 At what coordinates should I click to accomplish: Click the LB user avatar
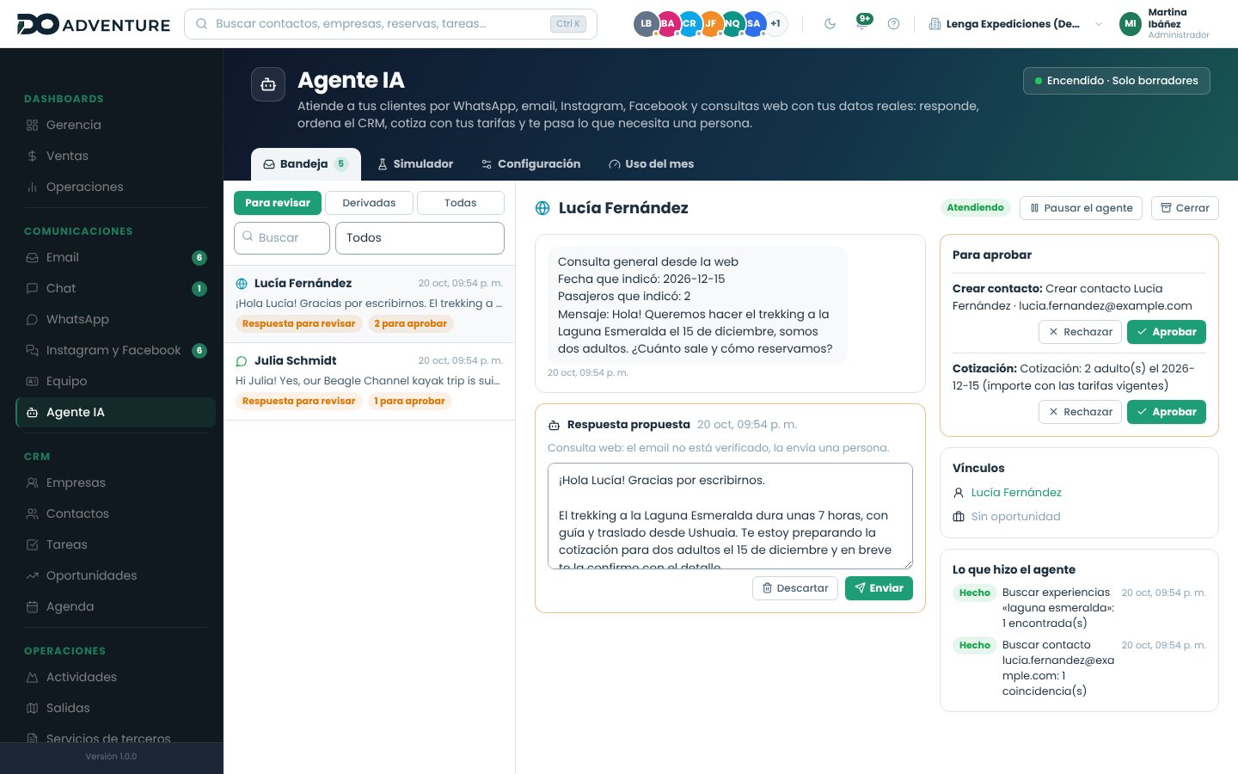coord(647,24)
